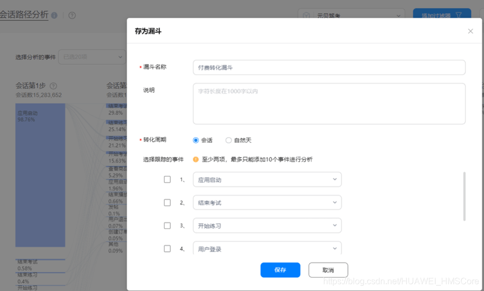Click the 5.29% value in step 2
The height and width of the screenshot is (291, 484).
click(x=116, y=176)
